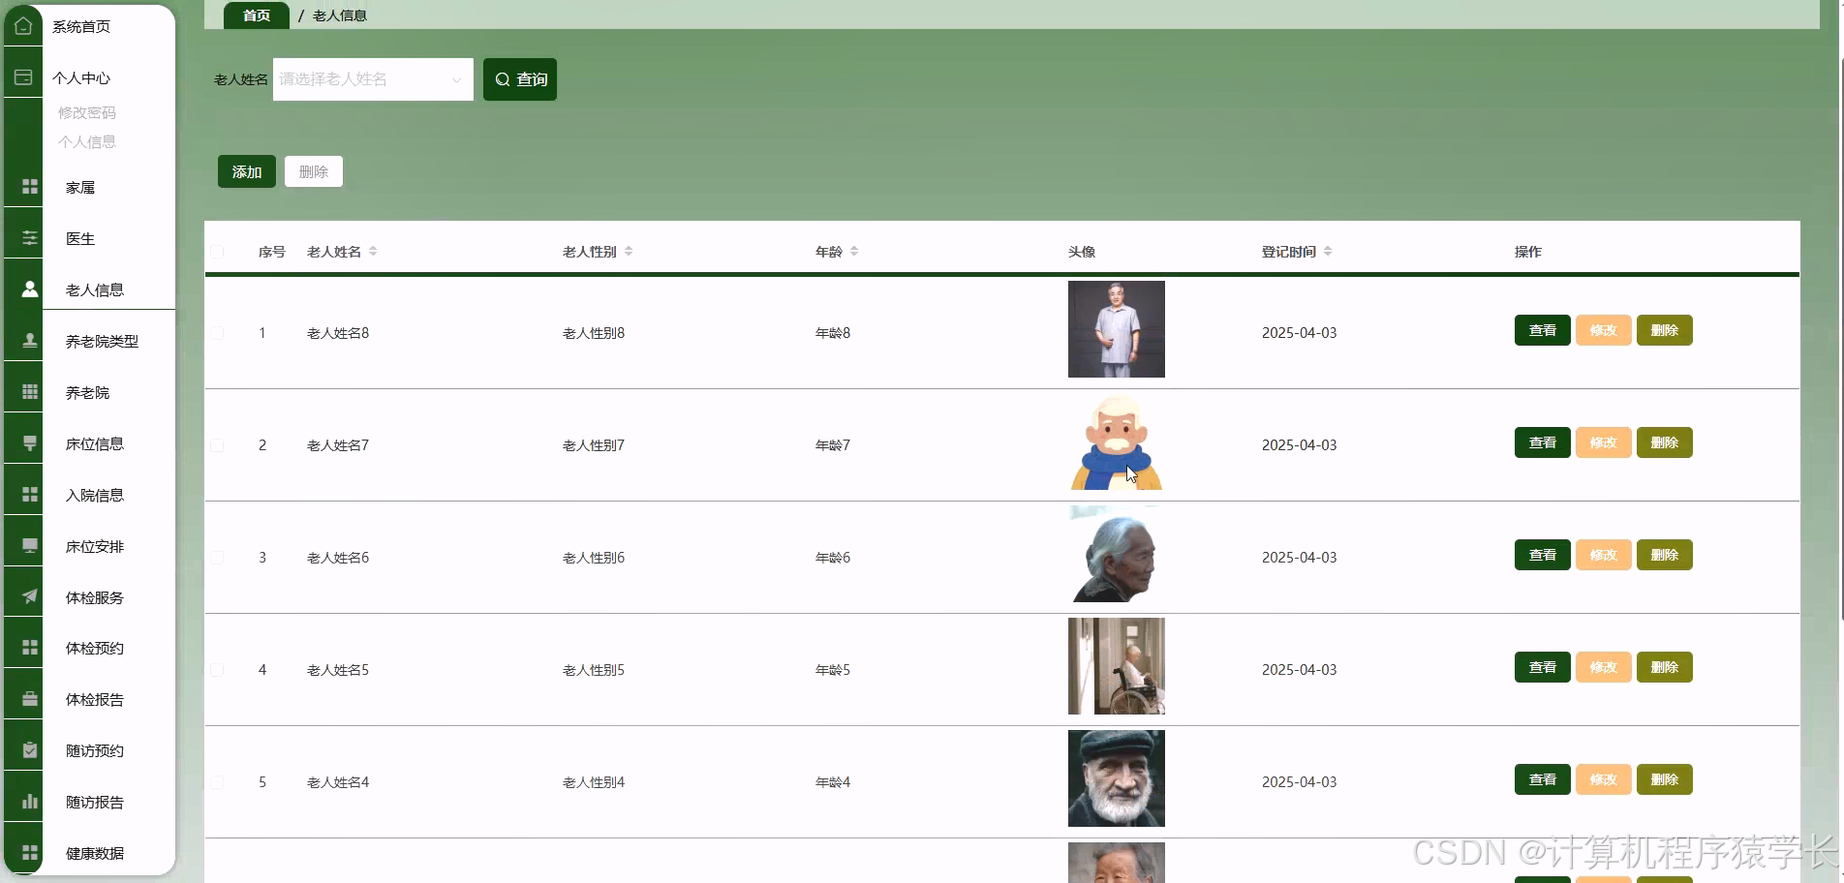Click 修改 for row 老人姓名8
Screen dimensions: 1844x883
tap(1604, 330)
